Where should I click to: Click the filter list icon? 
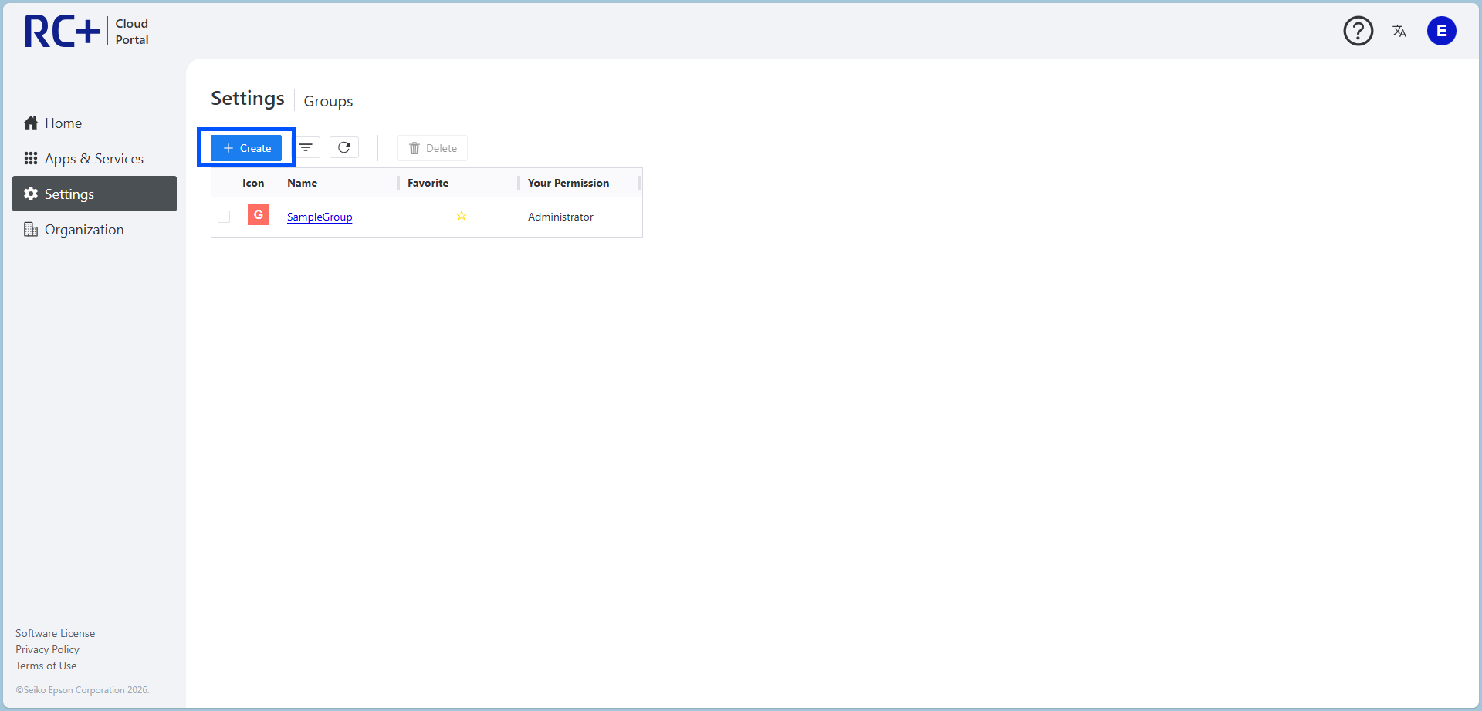[306, 147]
